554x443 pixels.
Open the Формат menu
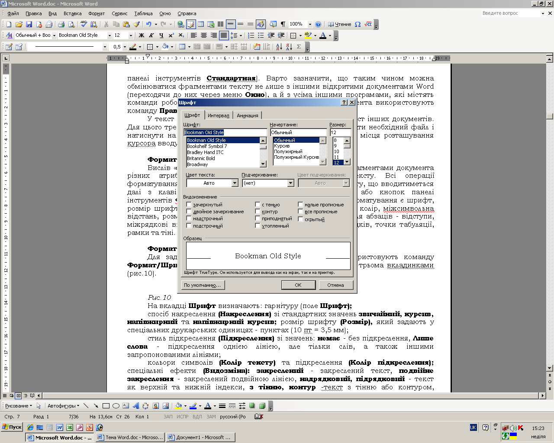97,13
